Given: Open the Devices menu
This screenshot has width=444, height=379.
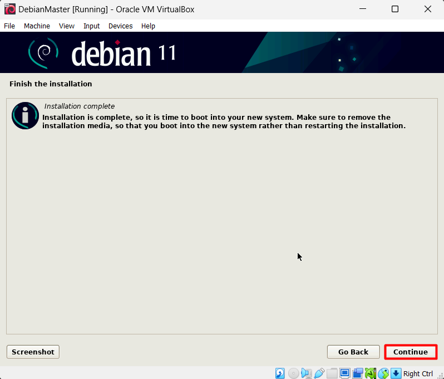Looking at the screenshot, I should [120, 26].
